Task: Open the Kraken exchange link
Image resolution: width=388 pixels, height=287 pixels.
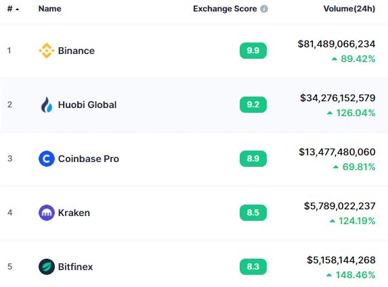Action: 74,213
